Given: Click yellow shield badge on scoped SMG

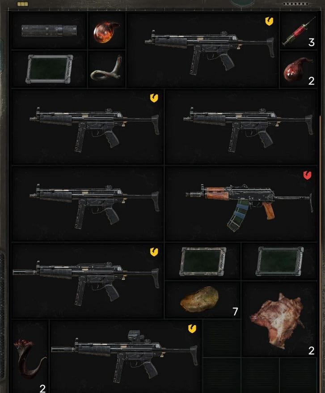Looking at the screenshot, I should pos(192,329).
